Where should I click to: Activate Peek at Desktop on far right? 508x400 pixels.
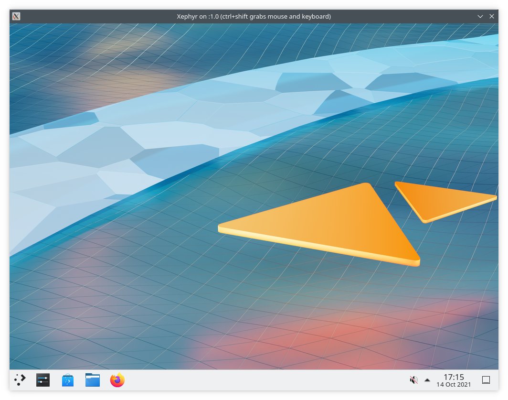486,379
